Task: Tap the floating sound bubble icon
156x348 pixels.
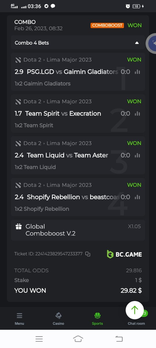Action: [151, 43]
